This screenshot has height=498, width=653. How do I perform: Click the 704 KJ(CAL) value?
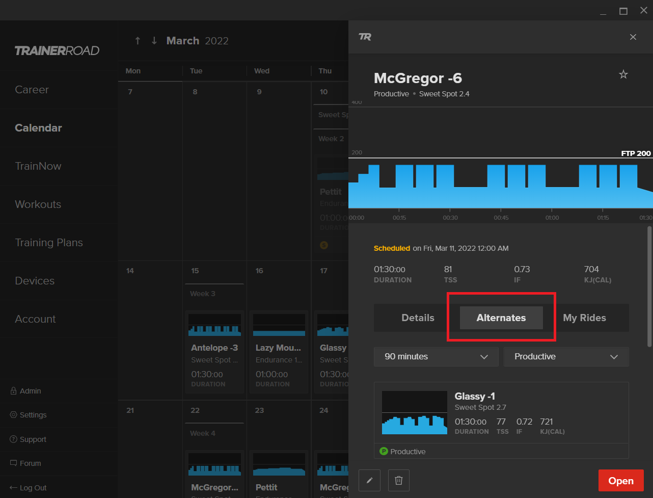pyautogui.click(x=591, y=269)
